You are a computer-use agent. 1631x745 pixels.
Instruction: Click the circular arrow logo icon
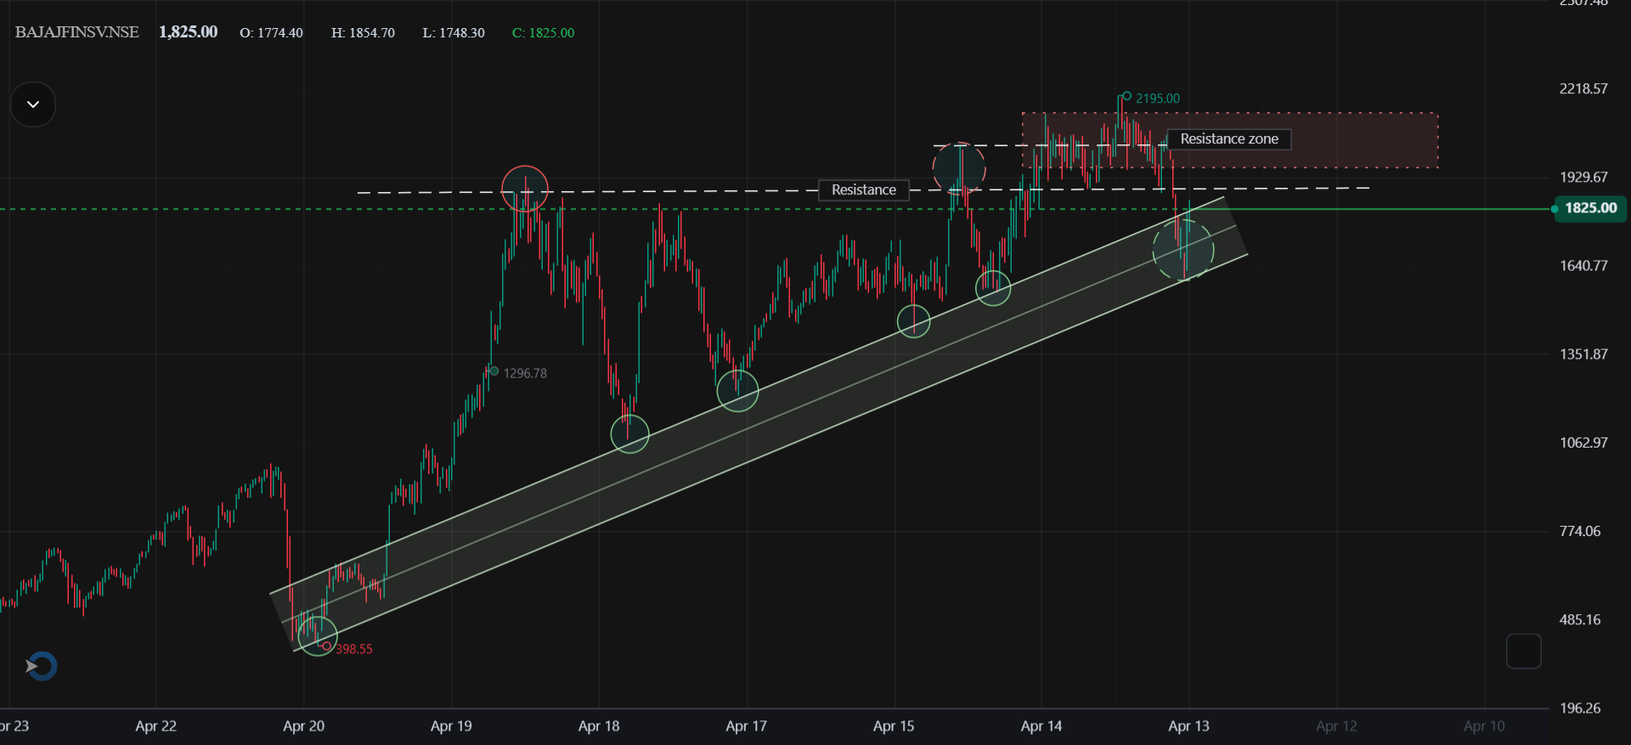pos(41,666)
